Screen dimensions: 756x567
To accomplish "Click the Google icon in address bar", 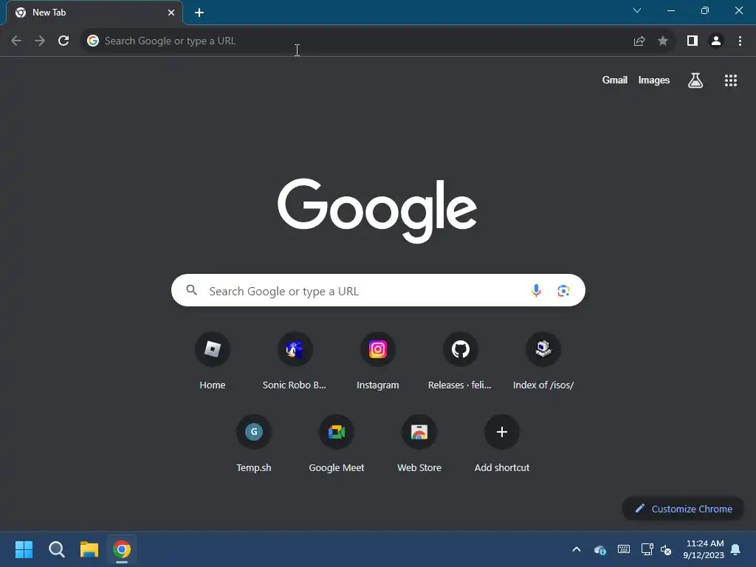I will coord(93,41).
